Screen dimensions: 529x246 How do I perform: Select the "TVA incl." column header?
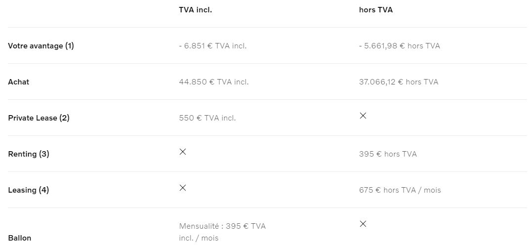click(195, 10)
